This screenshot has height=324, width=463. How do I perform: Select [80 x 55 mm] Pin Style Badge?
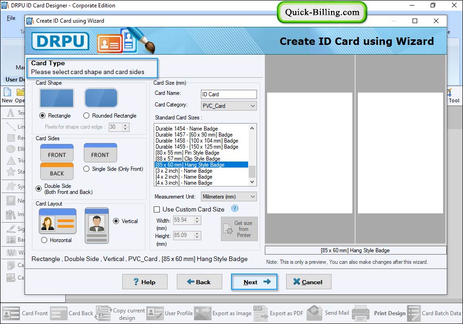tap(201, 153)
